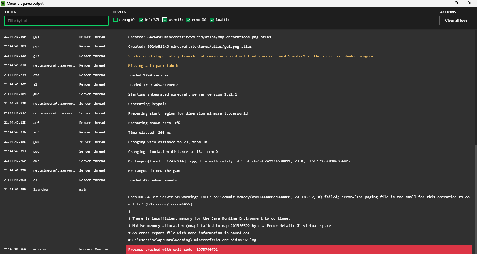477x254 pixels.
Task: Select 'Changing view distance to 29, from 10'
Action: click(x=168, y=142)
